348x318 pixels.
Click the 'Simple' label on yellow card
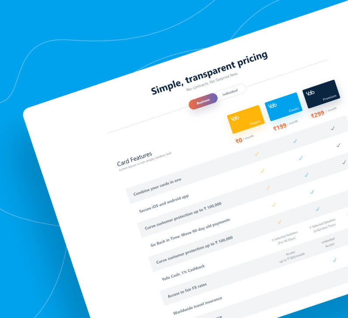pos(255,122)
